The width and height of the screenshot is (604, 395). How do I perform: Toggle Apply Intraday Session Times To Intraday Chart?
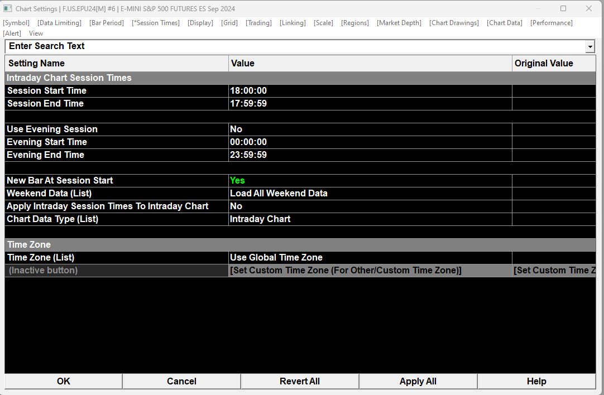370,206
